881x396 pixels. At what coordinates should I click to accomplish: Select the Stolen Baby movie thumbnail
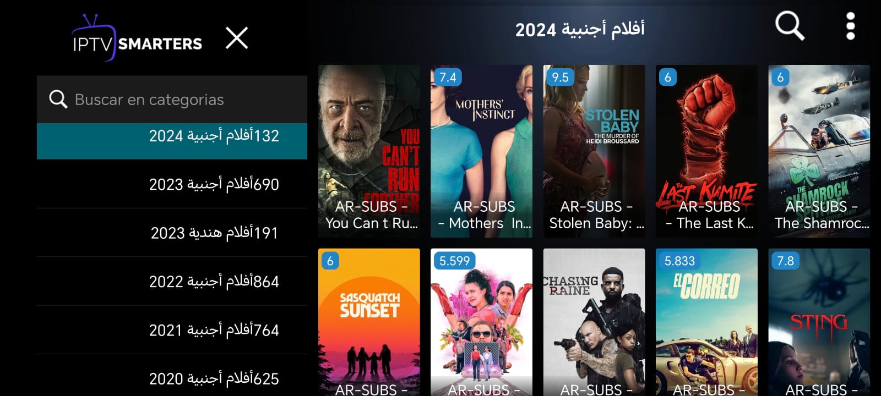(x=594, y=151)
